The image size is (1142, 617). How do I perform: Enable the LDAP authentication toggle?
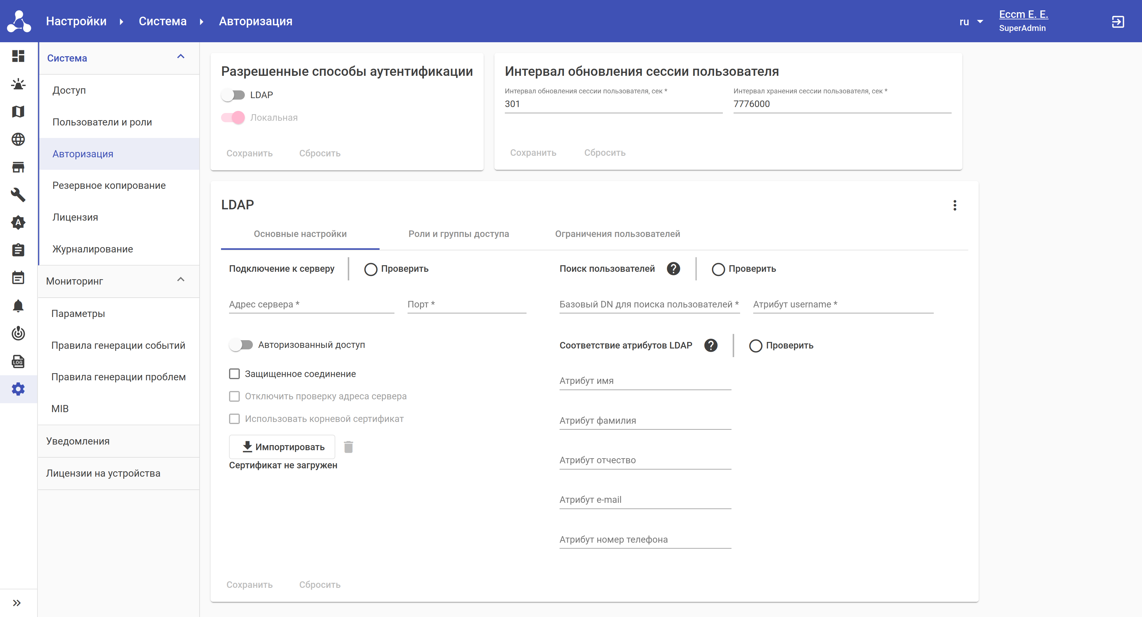(x=233, y=95)
